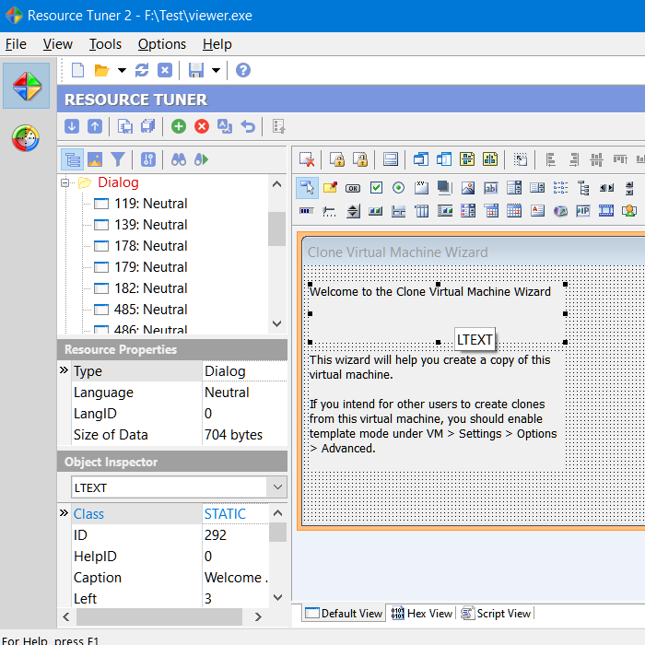The height and width of the screenshot is (645, 645).
Task: Click the New file icon
Action: pyautogui.click(x=77, y=70)
